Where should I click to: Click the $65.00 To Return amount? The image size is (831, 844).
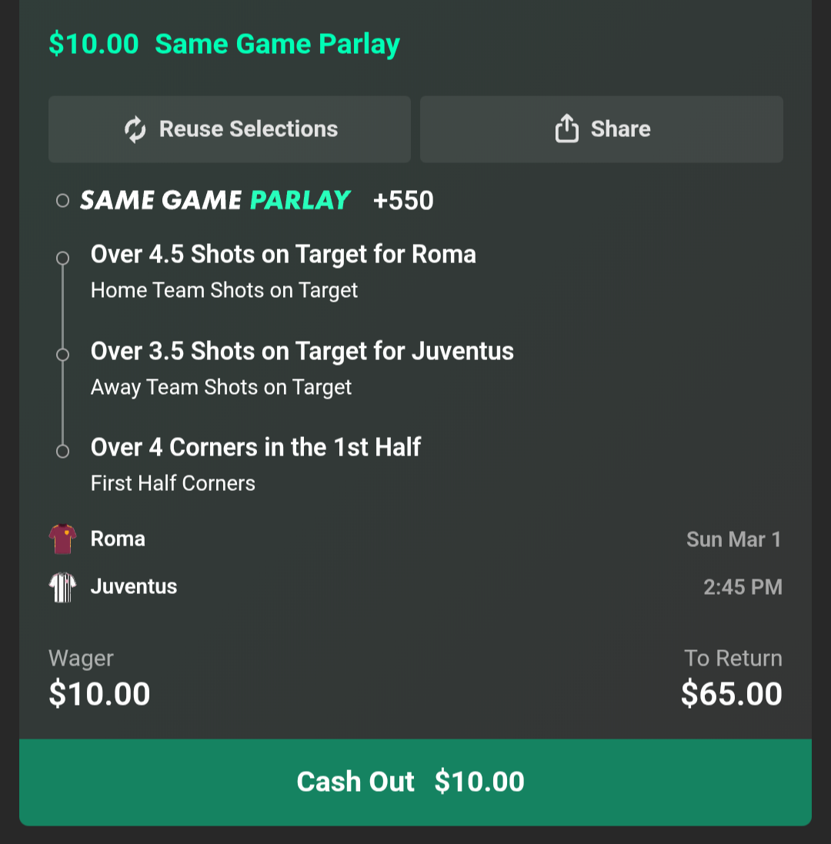(x=731, y=694)
